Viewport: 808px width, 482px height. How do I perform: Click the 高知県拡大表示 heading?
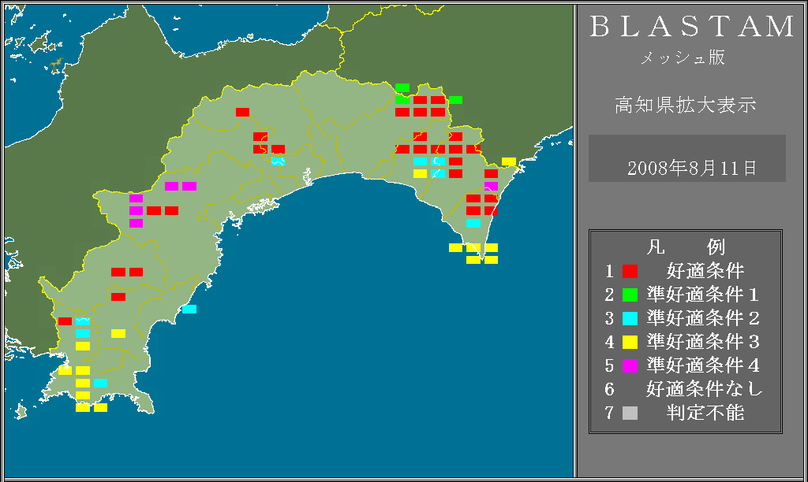(x=686, y=105)
